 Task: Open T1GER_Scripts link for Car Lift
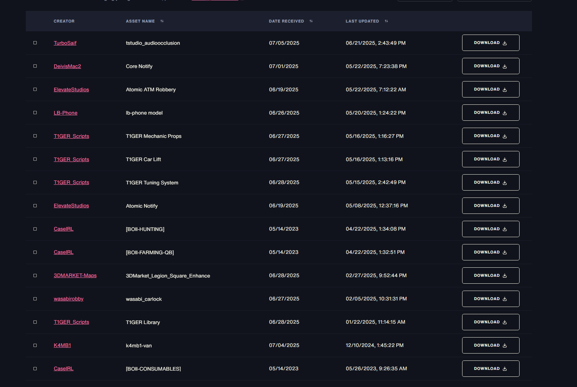(71, 159)
